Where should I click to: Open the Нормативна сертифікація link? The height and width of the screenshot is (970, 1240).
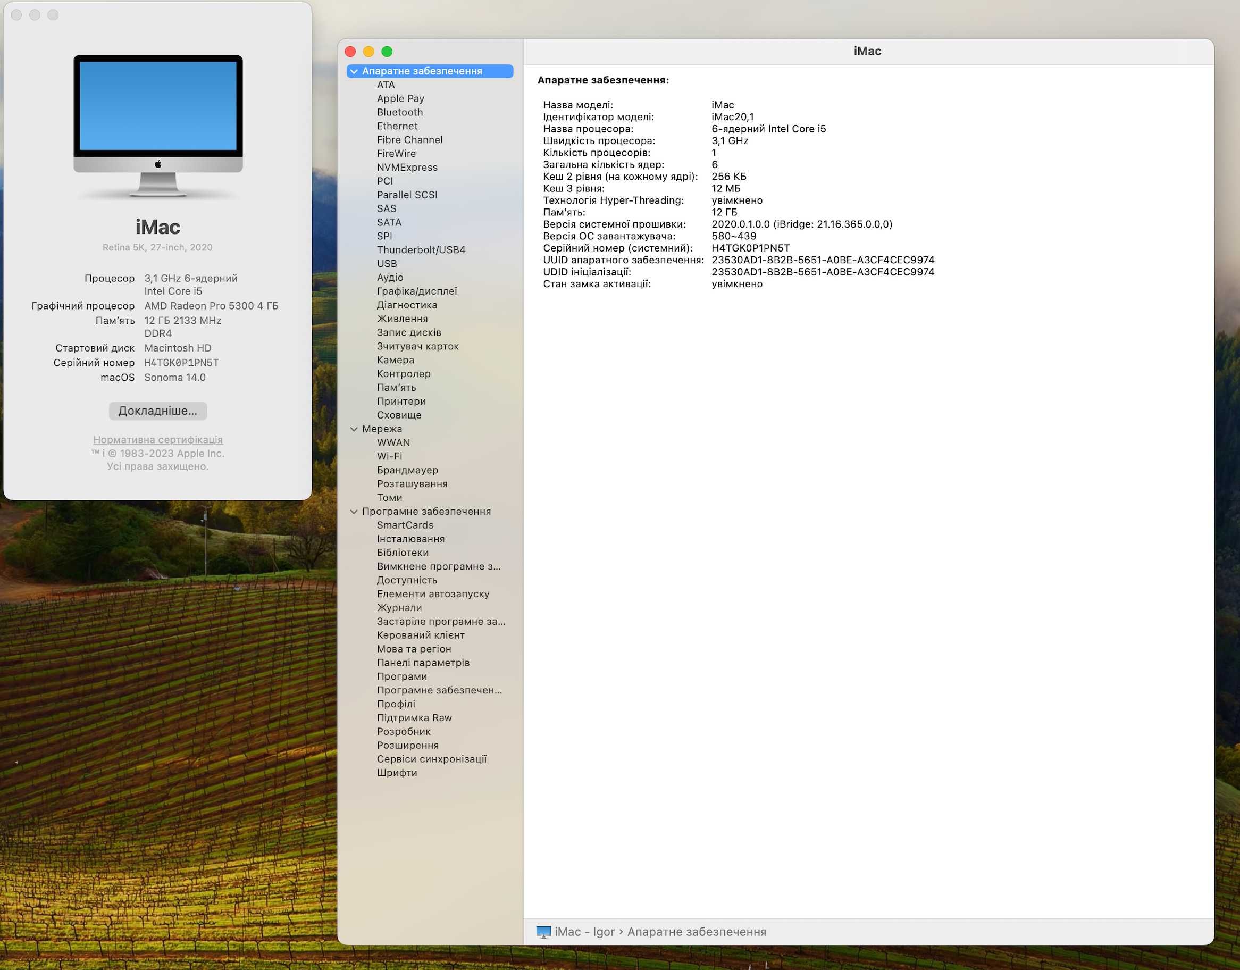(x=158, y=440)
